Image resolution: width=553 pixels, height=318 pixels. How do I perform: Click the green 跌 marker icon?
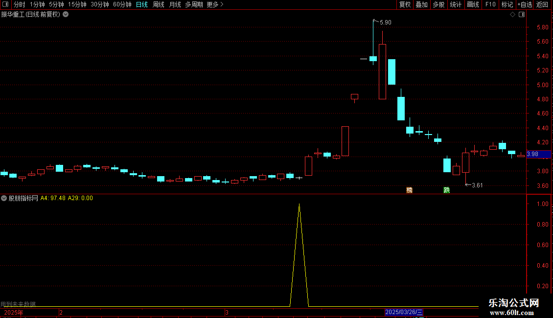point(446,190)
